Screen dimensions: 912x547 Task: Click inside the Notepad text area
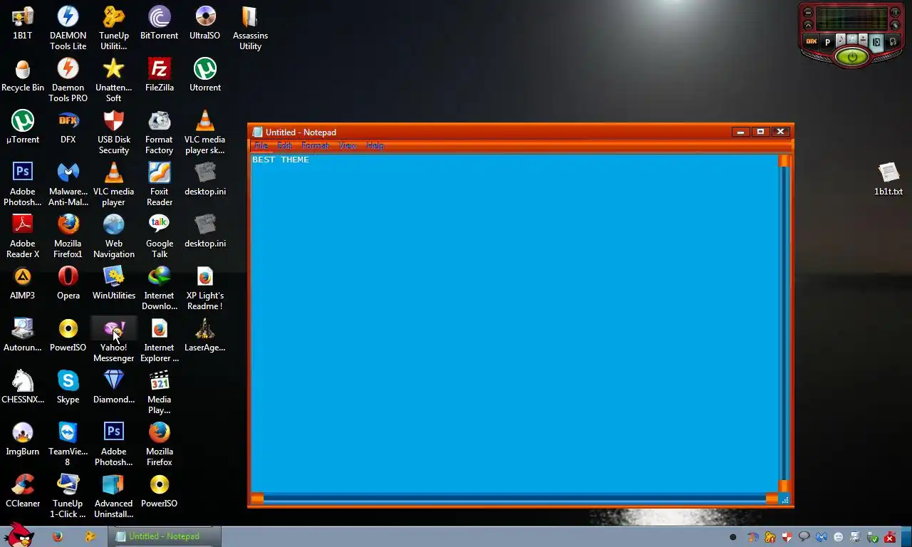514,324
